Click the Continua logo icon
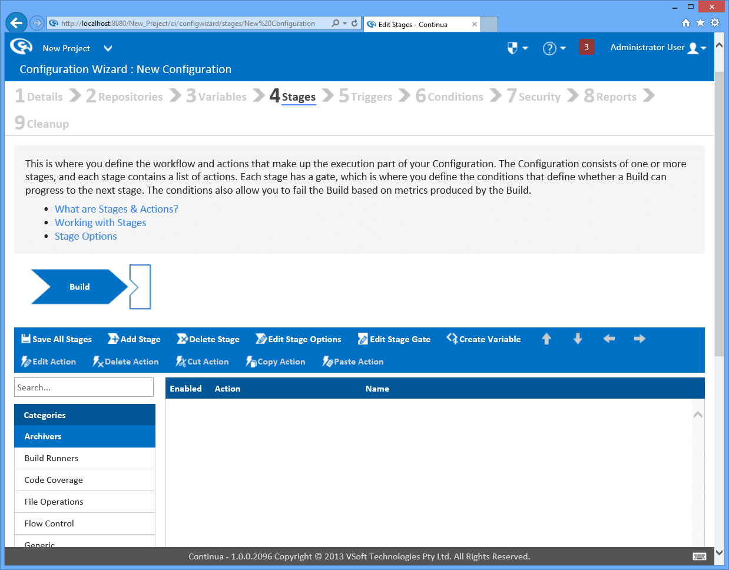The image size is (729, 570). (21, 47)
